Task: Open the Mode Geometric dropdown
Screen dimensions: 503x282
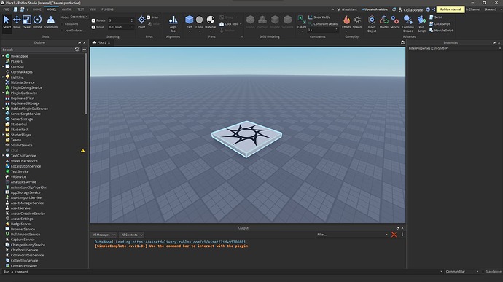Action: click(79, 17)
